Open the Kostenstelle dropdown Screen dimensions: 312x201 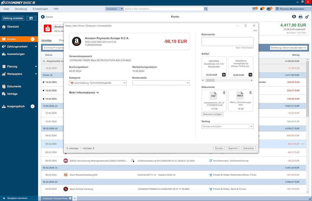[x=161, y=83]
